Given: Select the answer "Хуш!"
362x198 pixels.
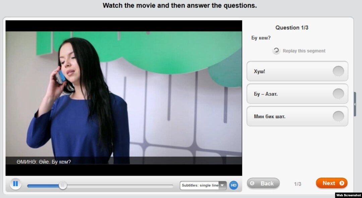Looking at the screenshot, I should pos(297,71).
